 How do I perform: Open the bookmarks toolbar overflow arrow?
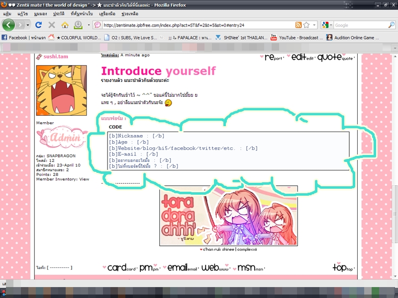[x=395, y=47]
